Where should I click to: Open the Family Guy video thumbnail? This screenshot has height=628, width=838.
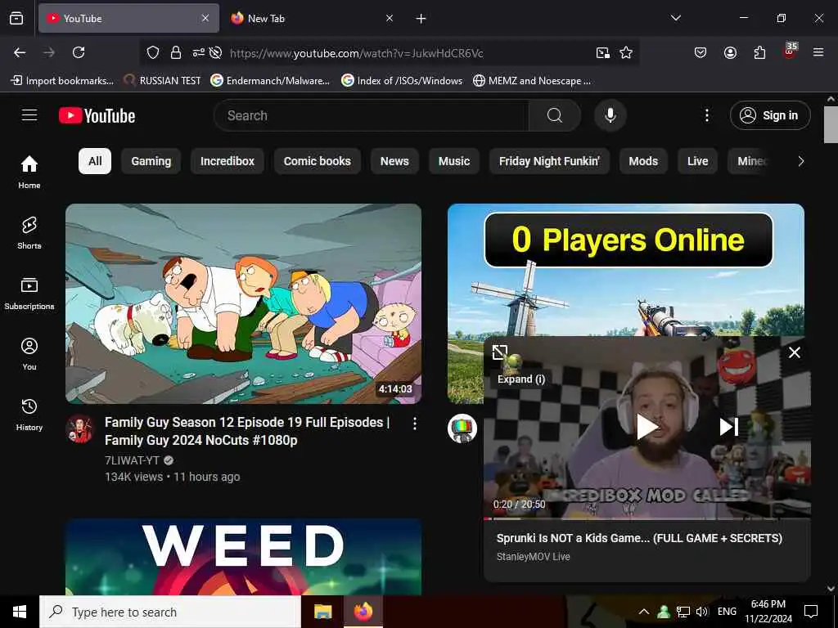point(243,303)
